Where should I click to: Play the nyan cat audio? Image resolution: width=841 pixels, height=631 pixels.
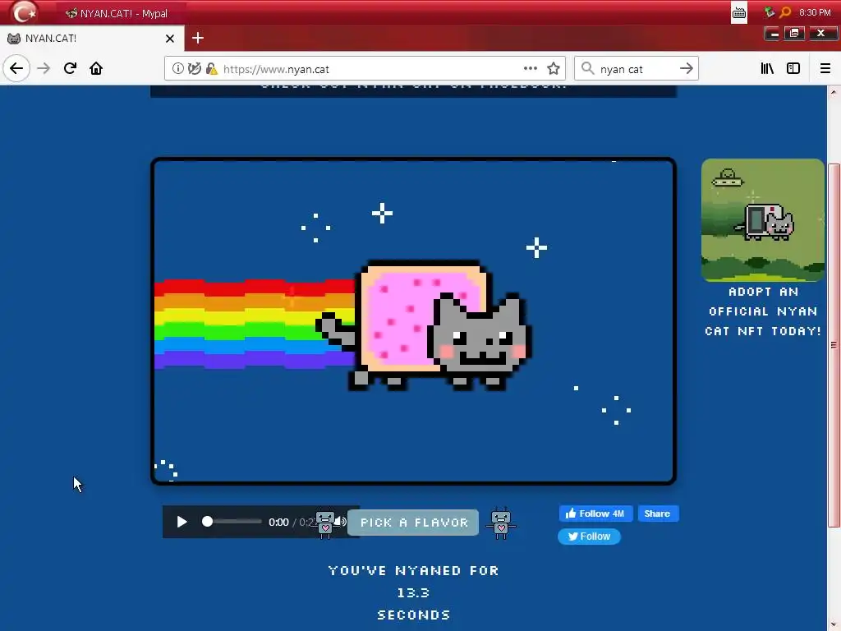tap(182, 522)
